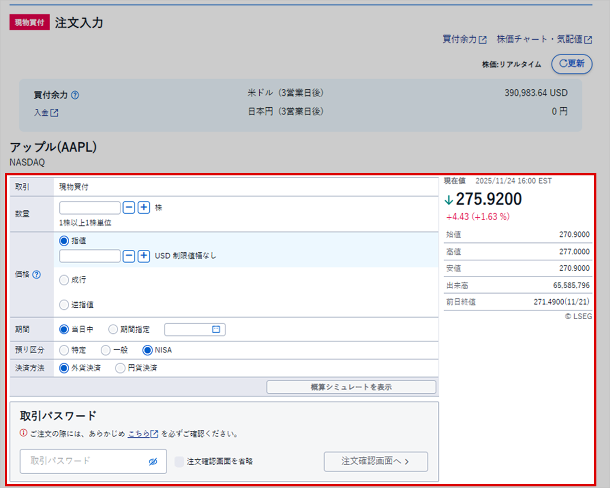Open help icon next to 価格
The height and width of the screenshot is (488, 610).
point(37,275)
